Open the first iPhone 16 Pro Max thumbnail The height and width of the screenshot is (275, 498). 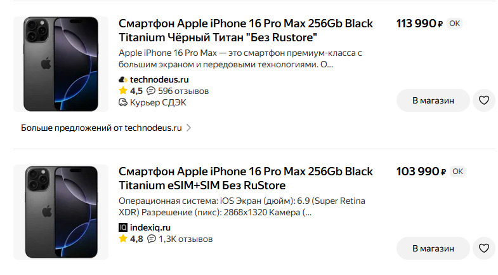[61, 64]
